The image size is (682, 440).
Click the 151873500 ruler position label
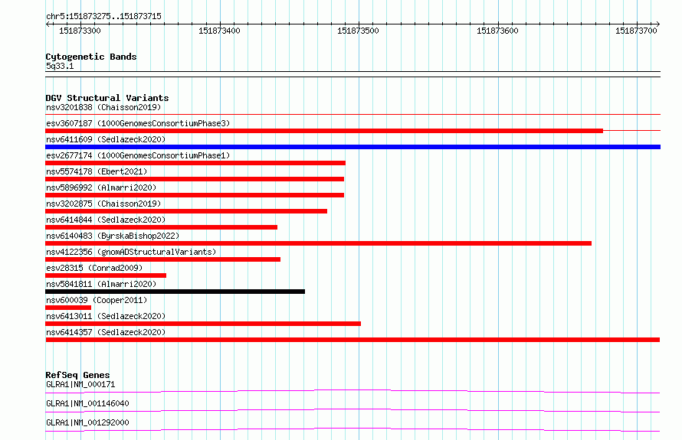358,31
